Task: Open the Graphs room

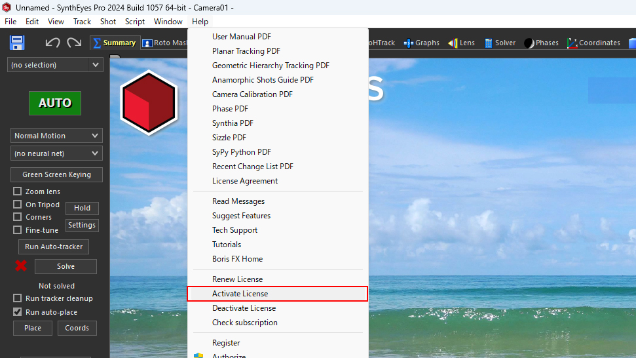Action: click(422, 43)
